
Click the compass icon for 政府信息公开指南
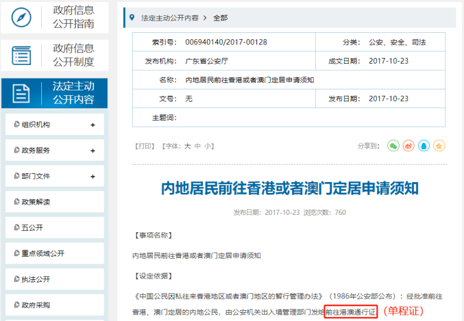21,17
